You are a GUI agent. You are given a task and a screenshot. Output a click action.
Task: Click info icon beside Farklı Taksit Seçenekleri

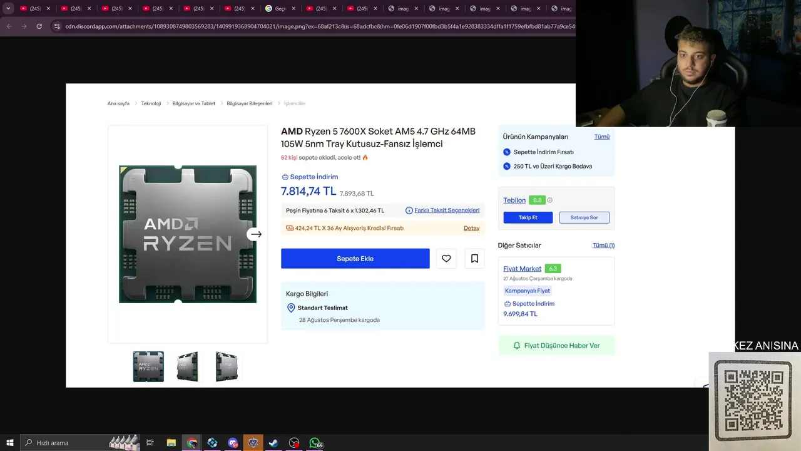point(409,210)
